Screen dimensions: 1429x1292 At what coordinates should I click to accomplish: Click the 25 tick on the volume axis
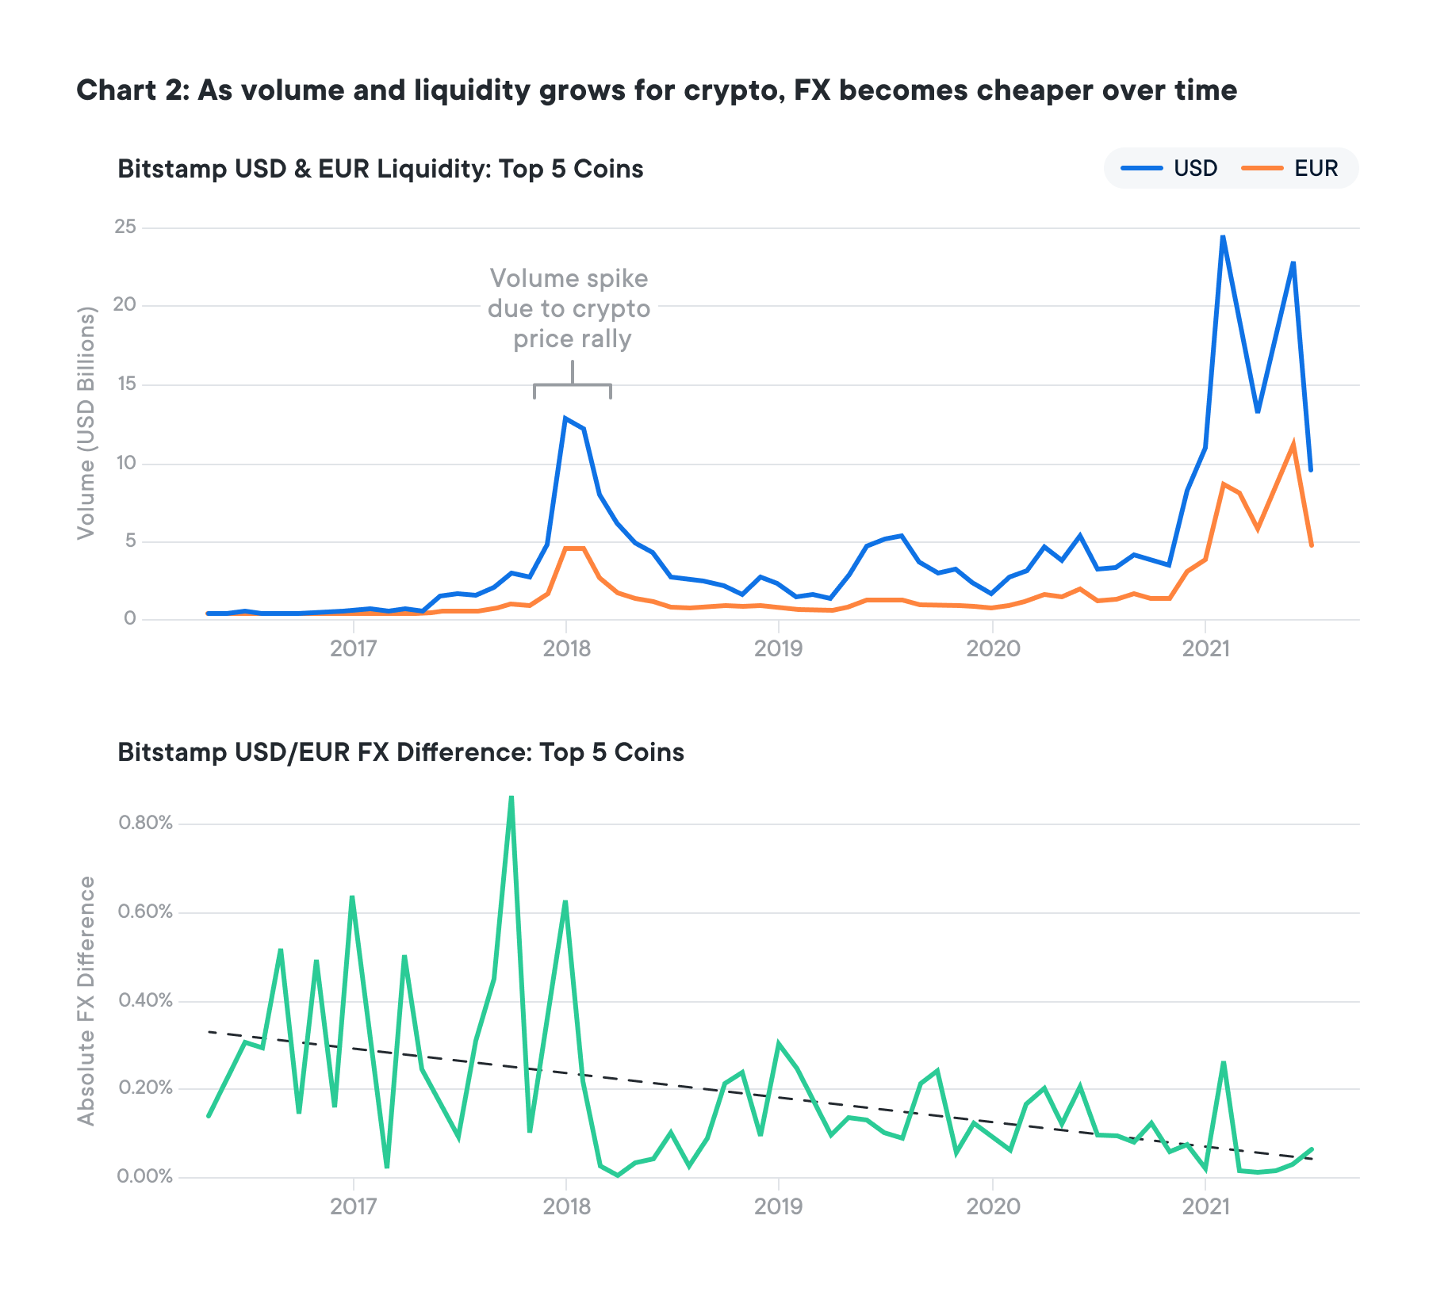pyautogui.click(x=125, y=227)
